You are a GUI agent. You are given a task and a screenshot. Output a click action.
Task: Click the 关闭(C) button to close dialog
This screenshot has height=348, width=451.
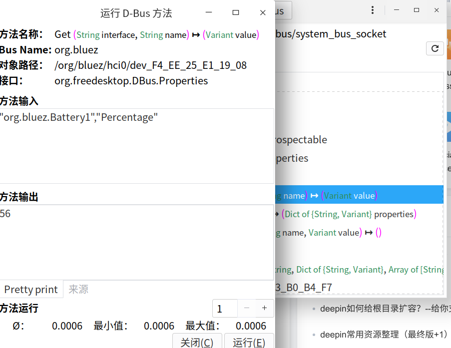pos(197,342)
